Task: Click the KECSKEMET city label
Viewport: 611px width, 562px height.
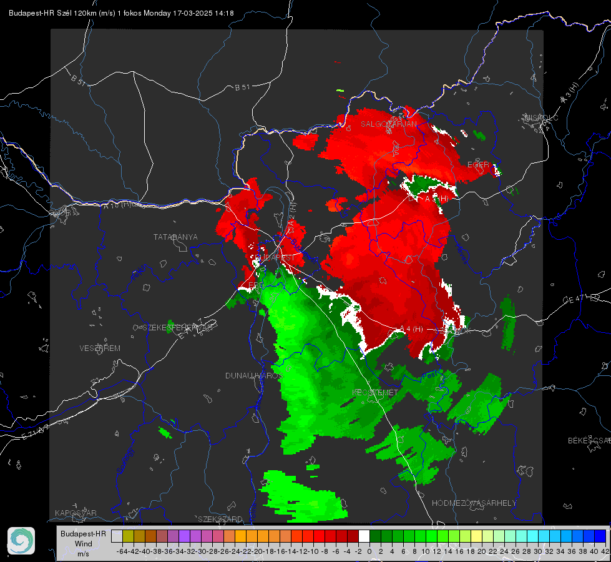Action: click(375, 392)
